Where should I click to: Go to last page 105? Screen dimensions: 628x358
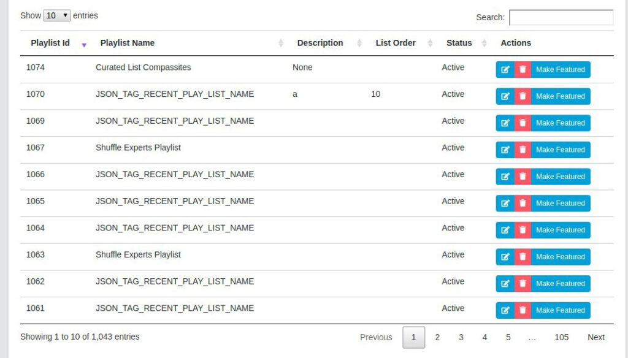[562, 337]
